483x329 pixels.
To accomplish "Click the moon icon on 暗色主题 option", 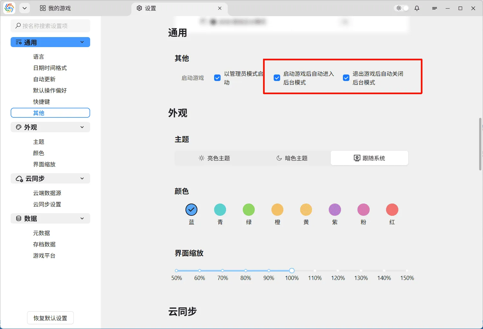I will (x=278, y=158).
